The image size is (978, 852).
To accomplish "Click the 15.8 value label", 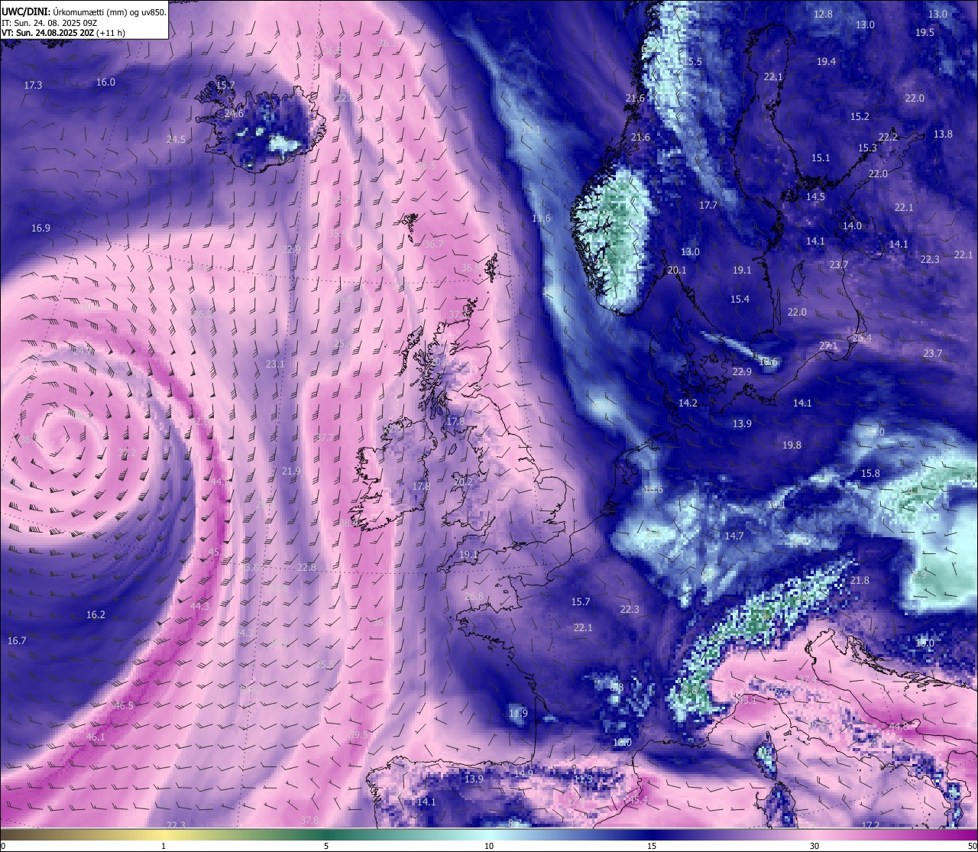I will pos(870,474).
